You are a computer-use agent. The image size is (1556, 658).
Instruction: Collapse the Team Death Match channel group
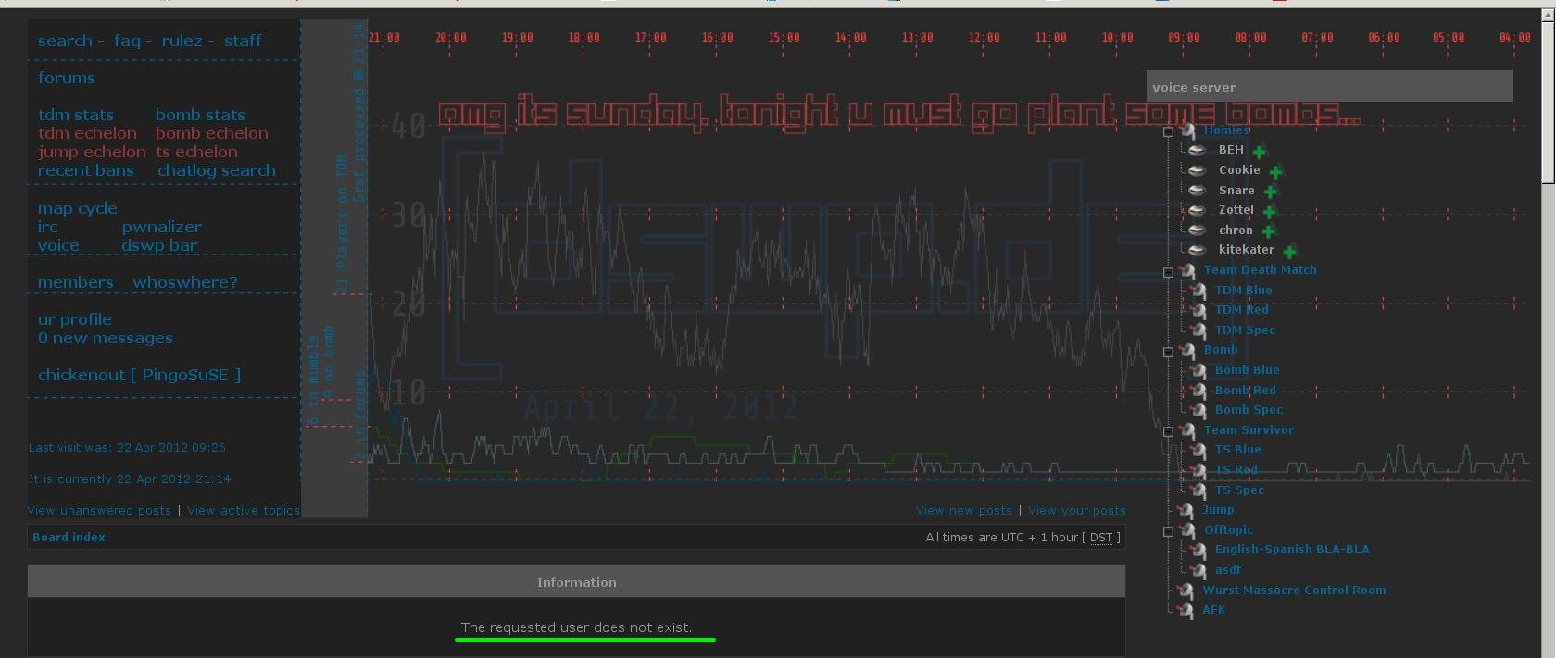point(1168,272)
